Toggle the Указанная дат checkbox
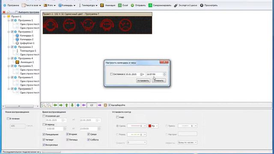 coord(44,116)
